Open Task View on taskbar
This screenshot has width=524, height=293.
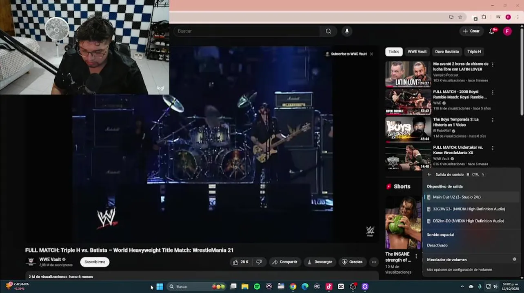233,287
